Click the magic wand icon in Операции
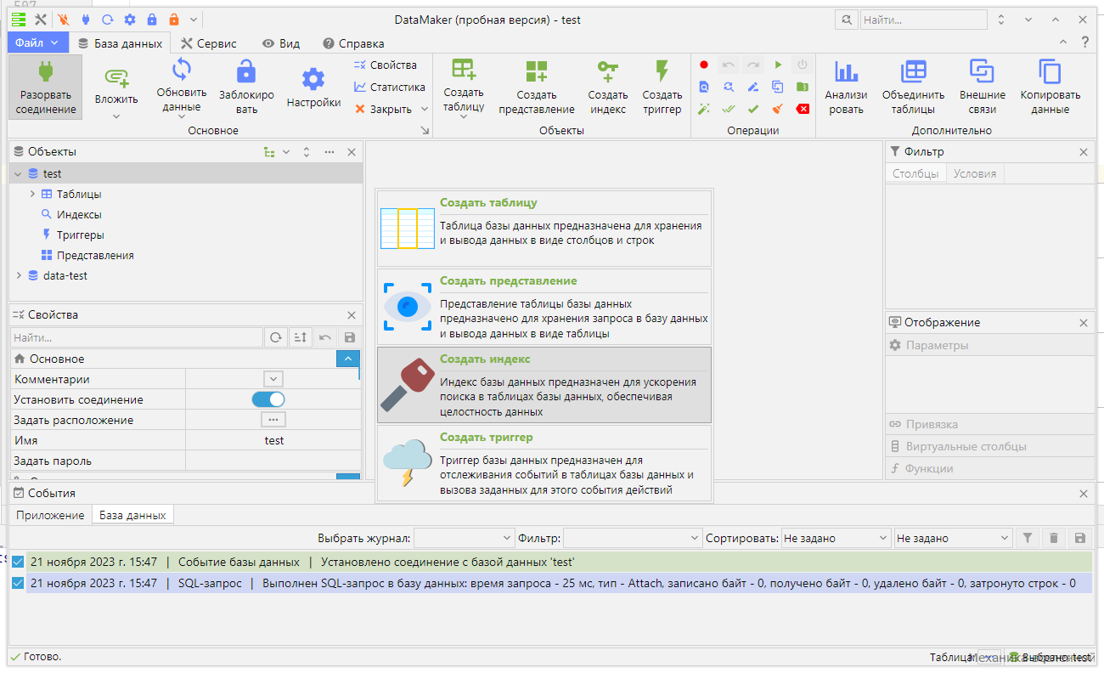This screenshot has width=1104, height=673. 704,109
